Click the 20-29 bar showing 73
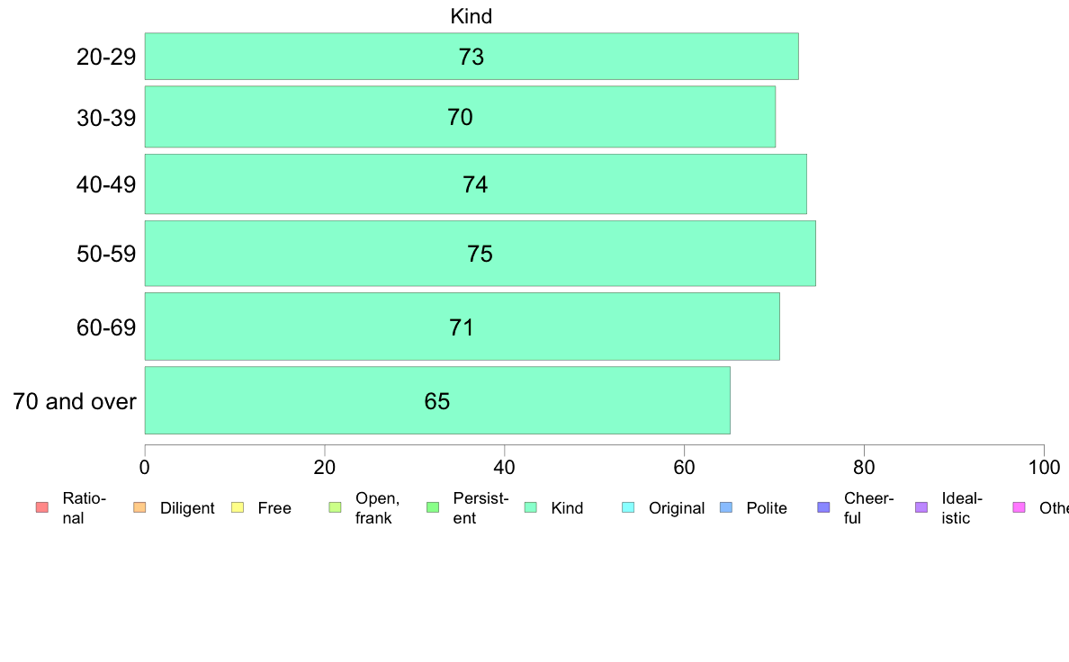The height and width of the screenshot is (662, 1069). point(472,57)
